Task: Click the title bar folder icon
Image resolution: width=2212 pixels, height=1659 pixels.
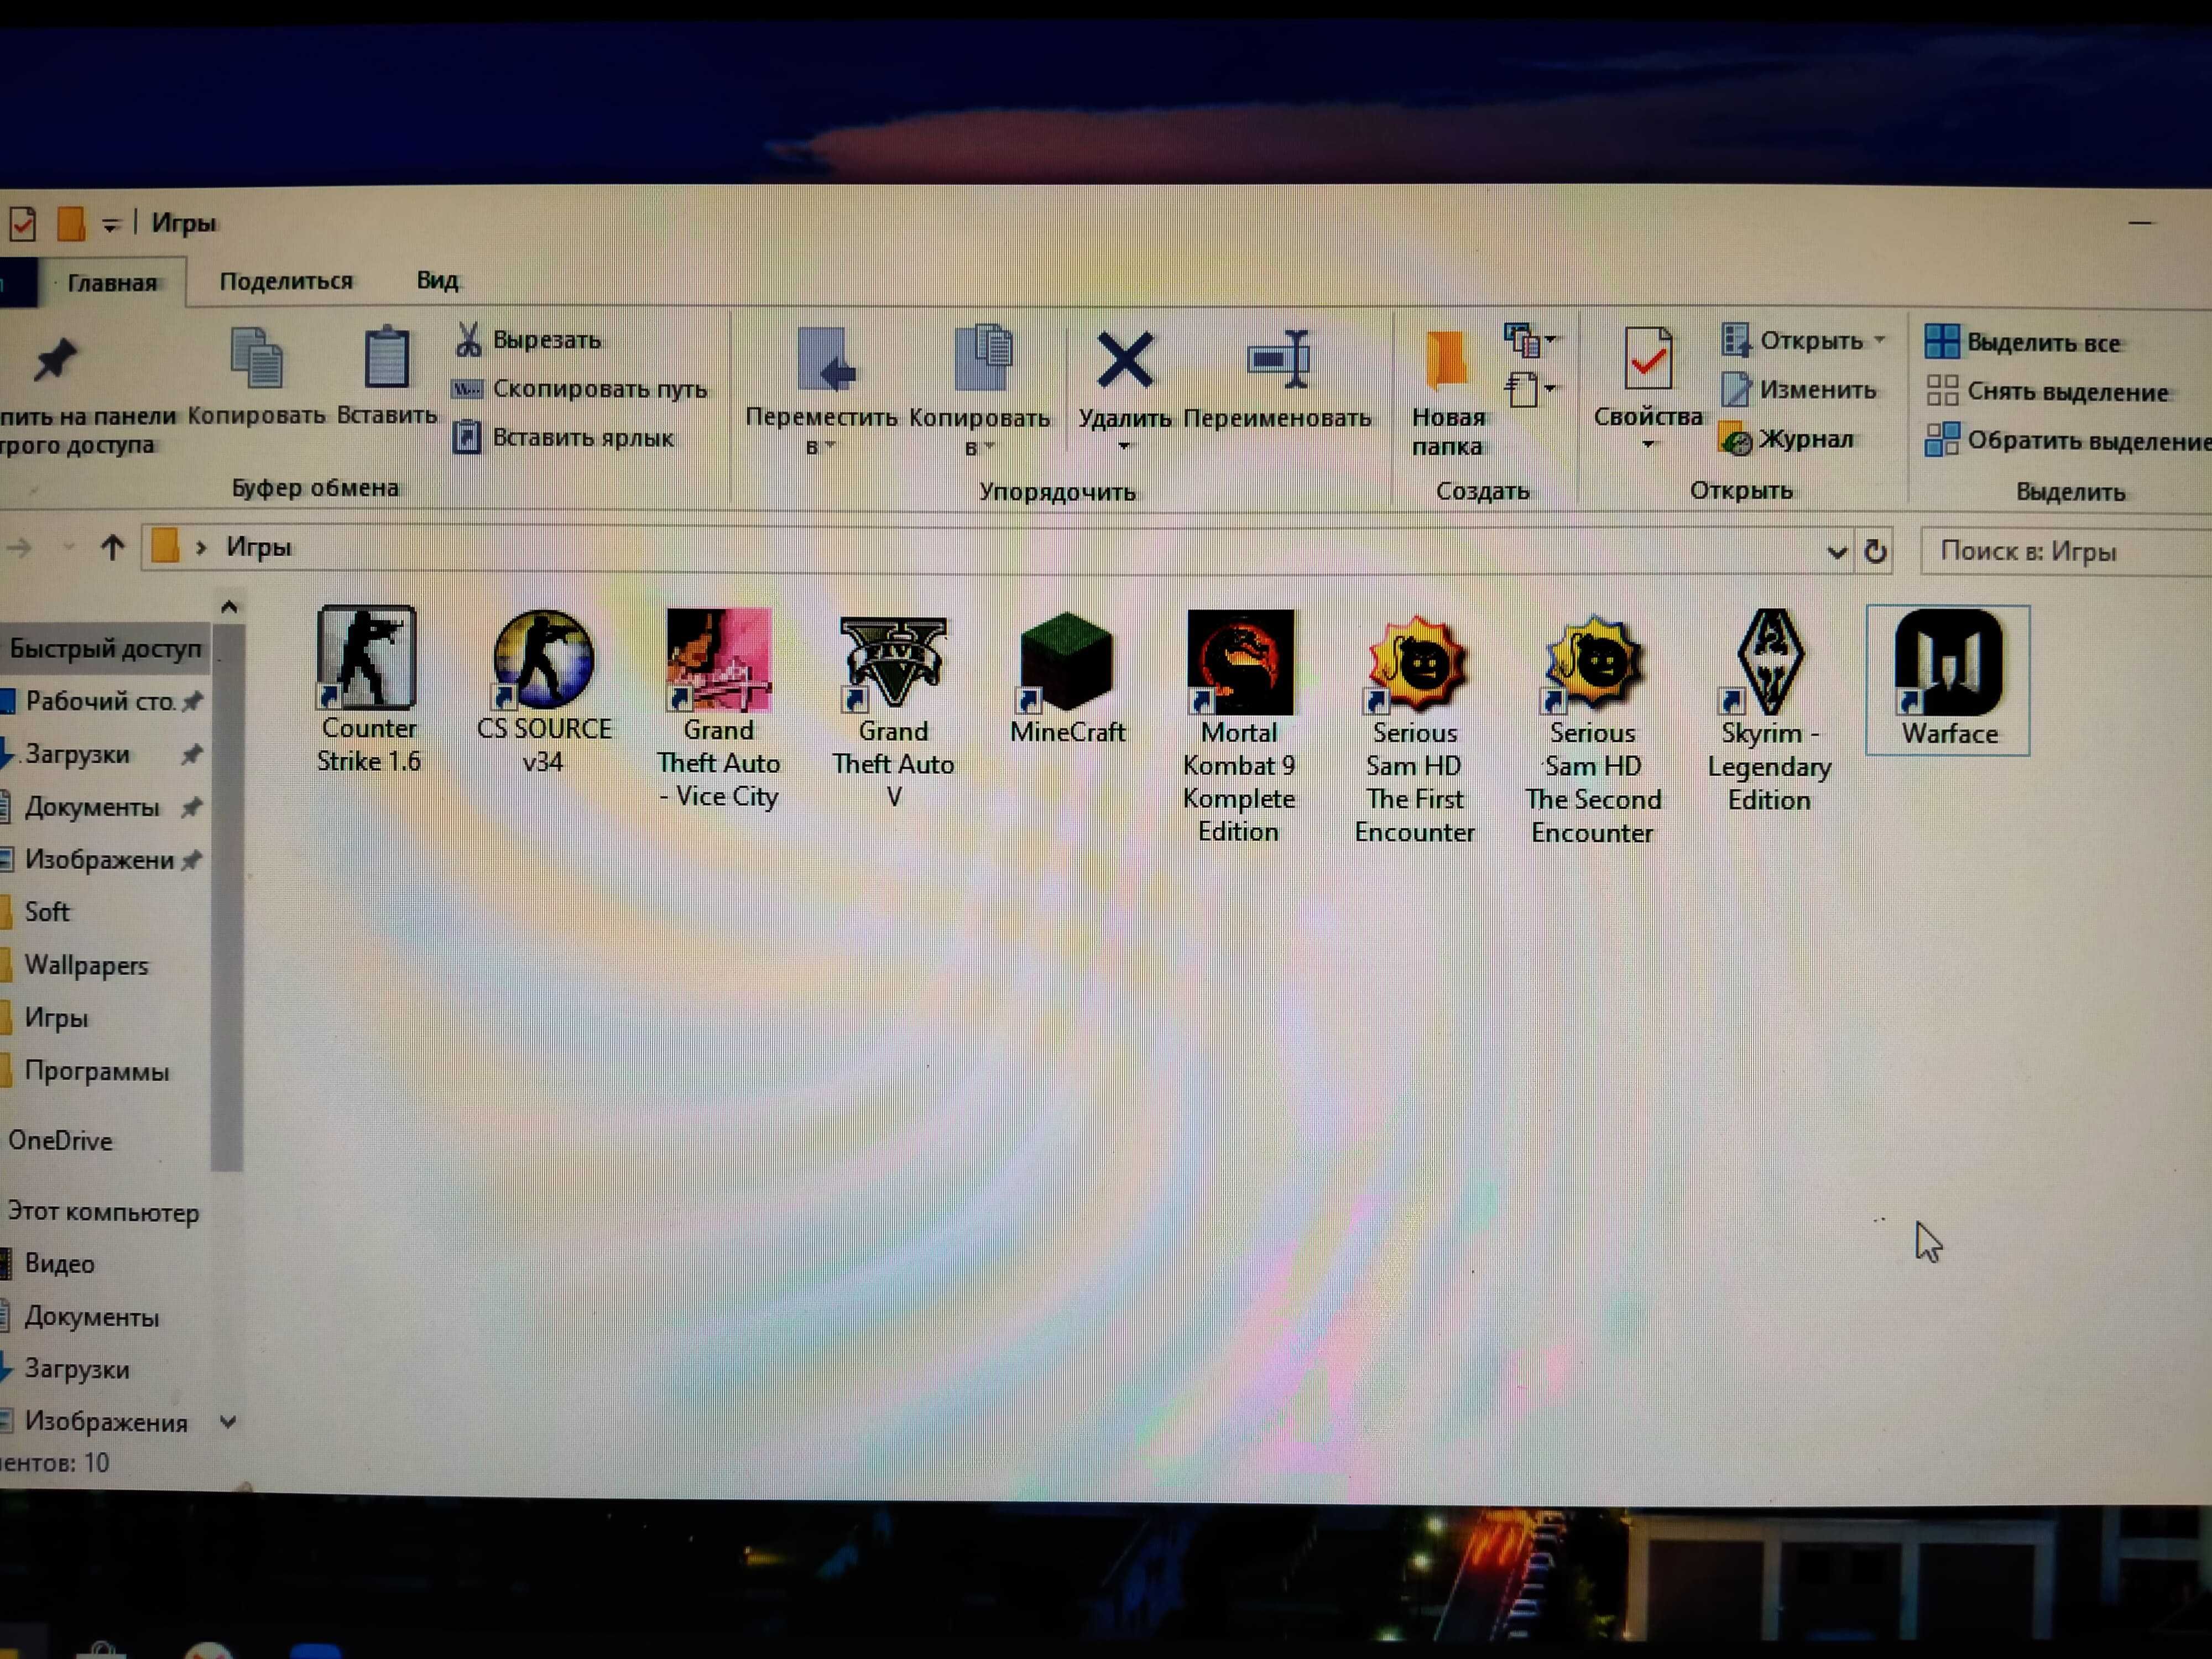Action: (70, 224)
